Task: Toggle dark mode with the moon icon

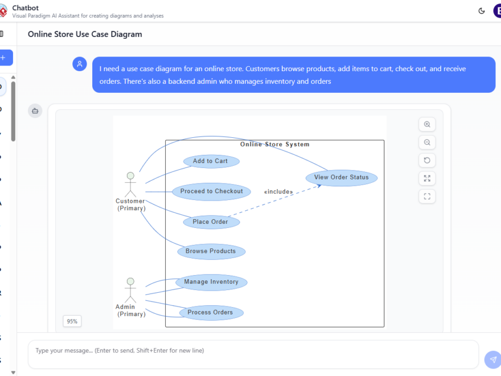Action: point(482,10)
